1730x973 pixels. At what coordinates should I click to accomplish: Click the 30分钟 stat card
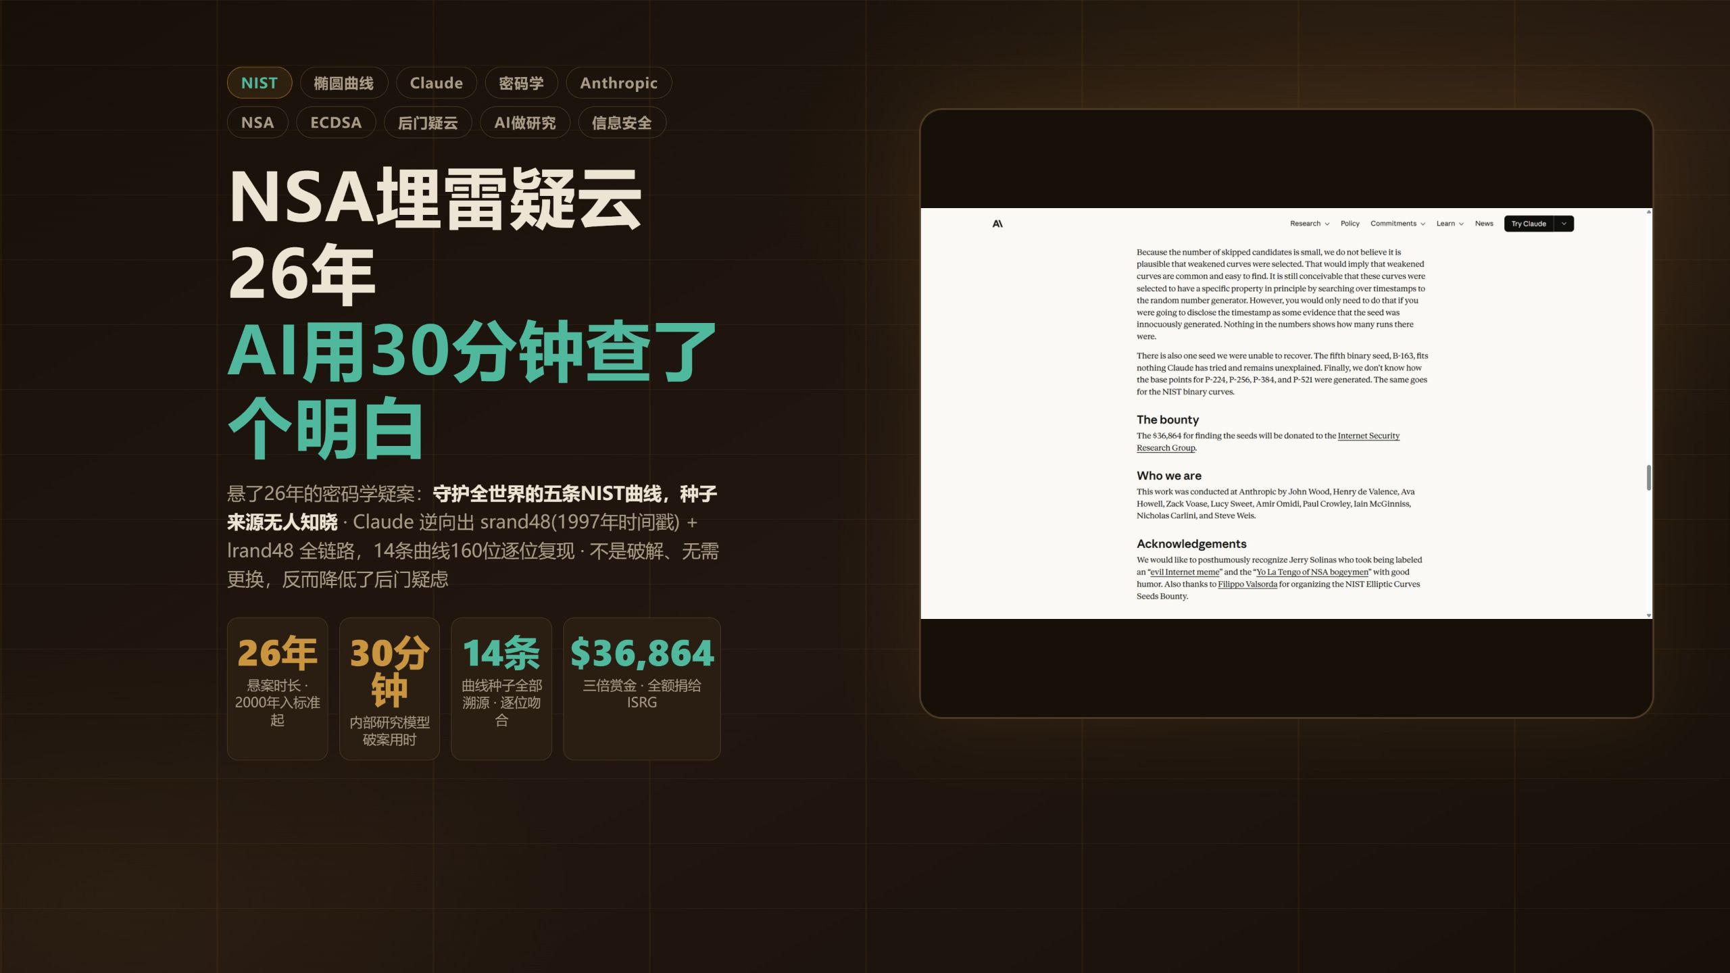[x=389, y=689]
